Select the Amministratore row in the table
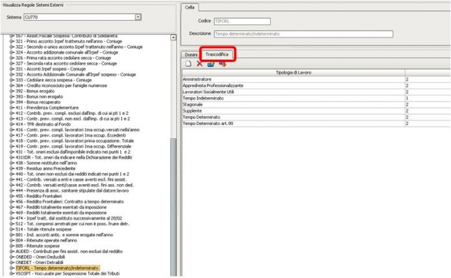 click(316, 79)
